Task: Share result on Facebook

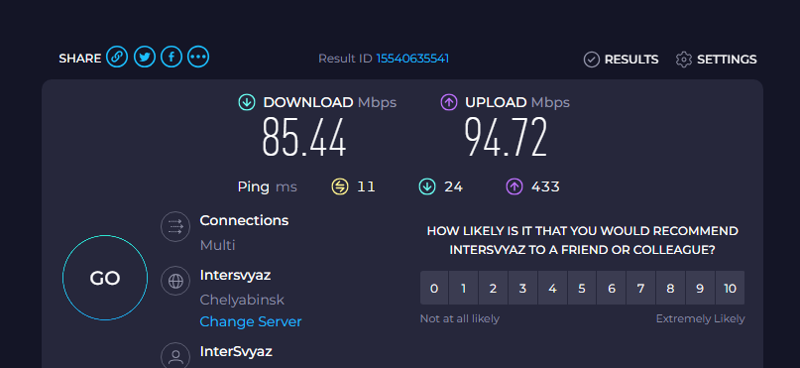Action: [171, 57]
